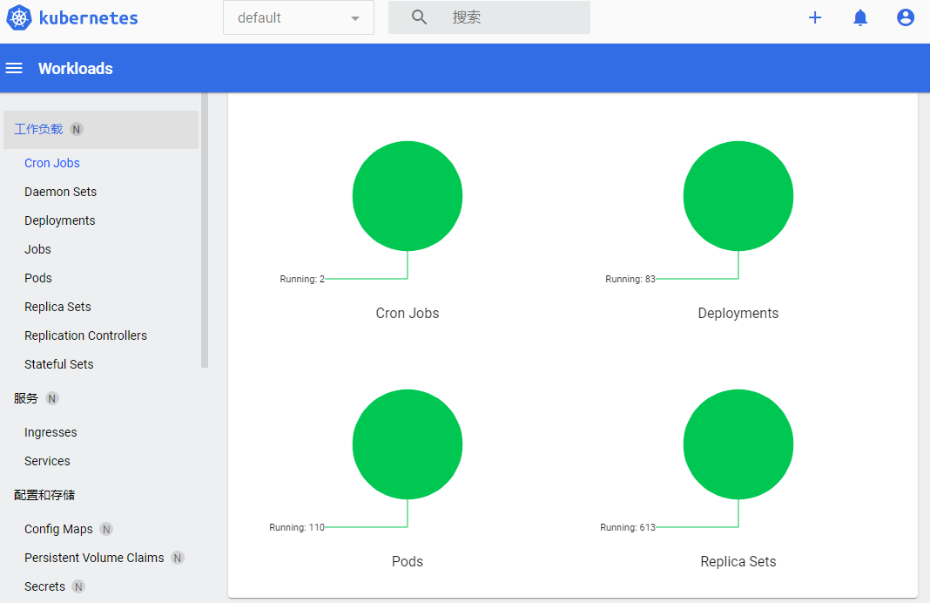Click the 'Running: 2' chart label

click(x=302, y=279)
